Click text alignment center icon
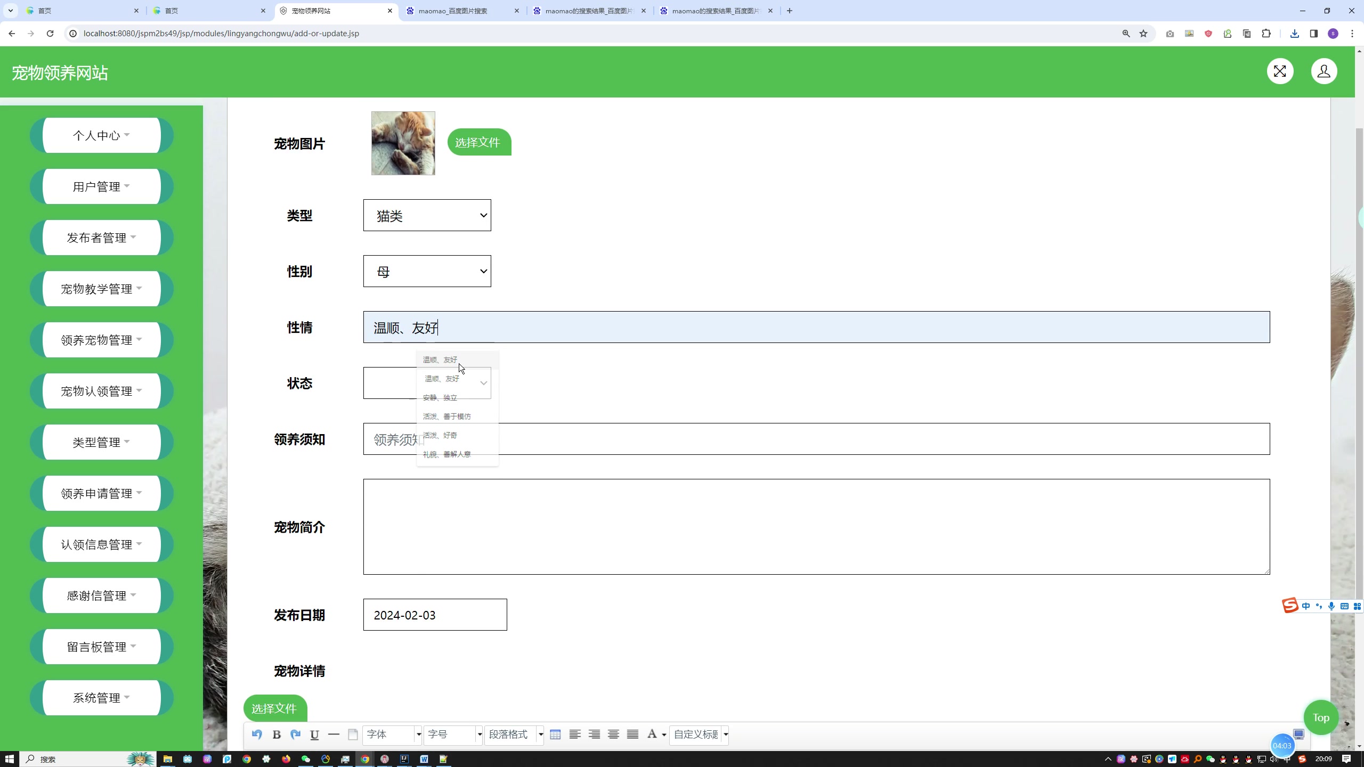The height and width of the screenshot is (767, 1364). (x=595, y=734)
